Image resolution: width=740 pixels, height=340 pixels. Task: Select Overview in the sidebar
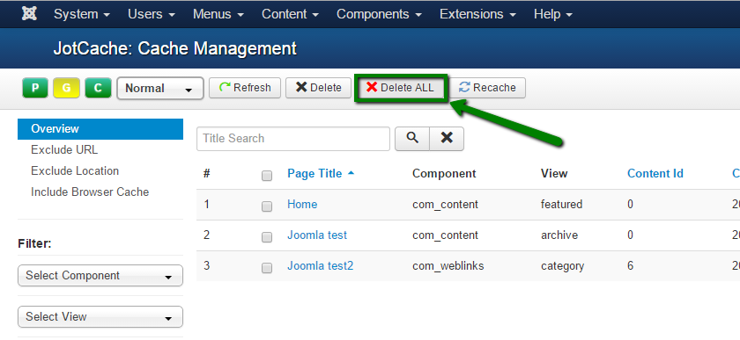tap(100, 128)
